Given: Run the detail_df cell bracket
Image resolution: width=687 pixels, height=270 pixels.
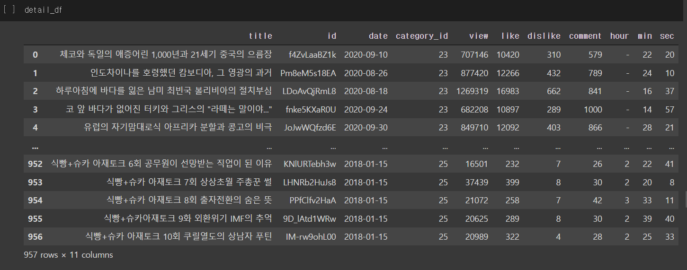Looking at the screenshot, I should click(x=9, y=9).
